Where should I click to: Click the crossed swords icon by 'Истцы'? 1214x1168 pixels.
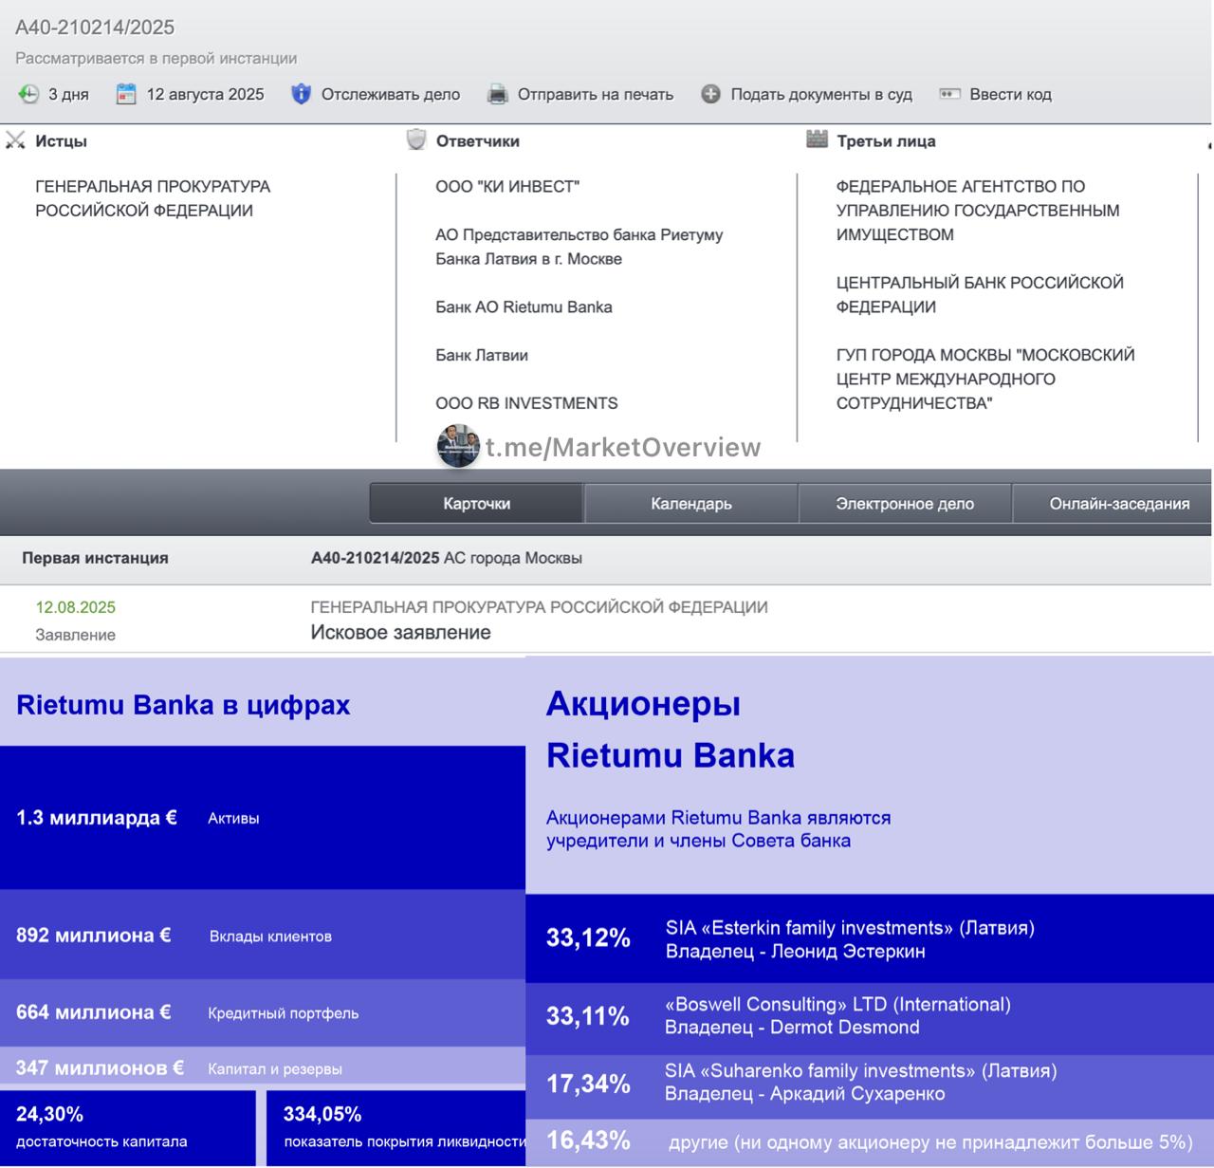point(15,140)
